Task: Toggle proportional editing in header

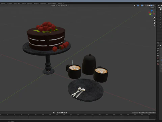Action: pyautogui.click(x=66, y=5)
